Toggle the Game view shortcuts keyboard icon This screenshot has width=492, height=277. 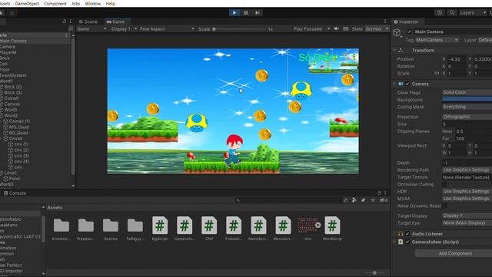coord(345,29)
